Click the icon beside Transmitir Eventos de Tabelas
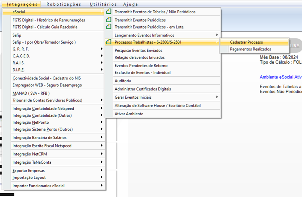Viewport: 302px width, 197px height. [x=108, y=12]
